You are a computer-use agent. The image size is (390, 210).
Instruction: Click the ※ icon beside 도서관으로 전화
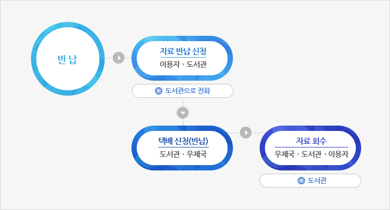point(159,91)
